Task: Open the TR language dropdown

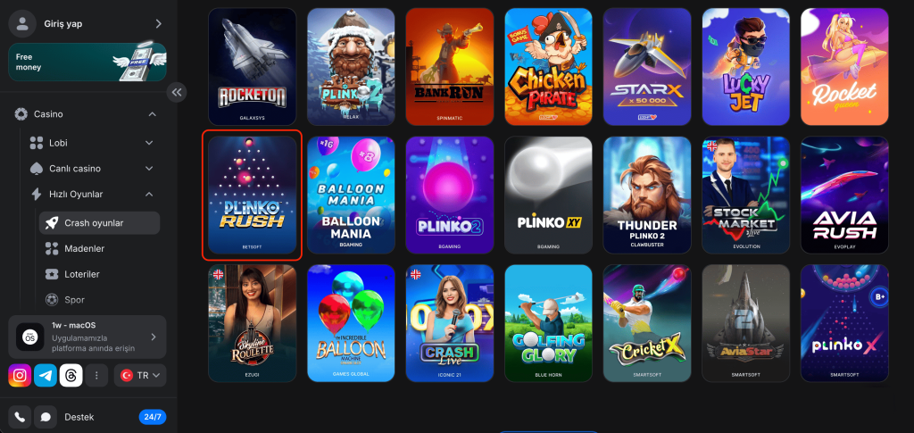Action: [140, 375]
